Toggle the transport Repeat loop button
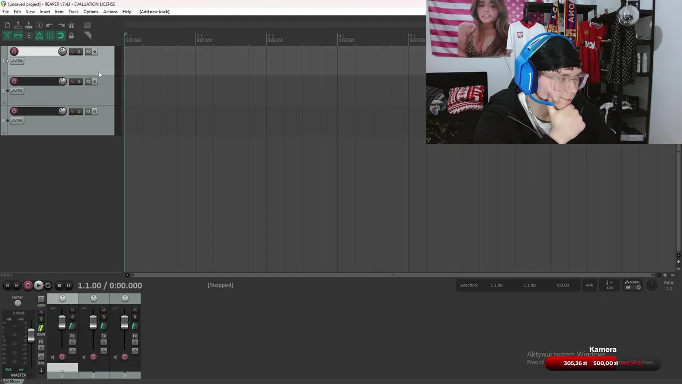 48,285
